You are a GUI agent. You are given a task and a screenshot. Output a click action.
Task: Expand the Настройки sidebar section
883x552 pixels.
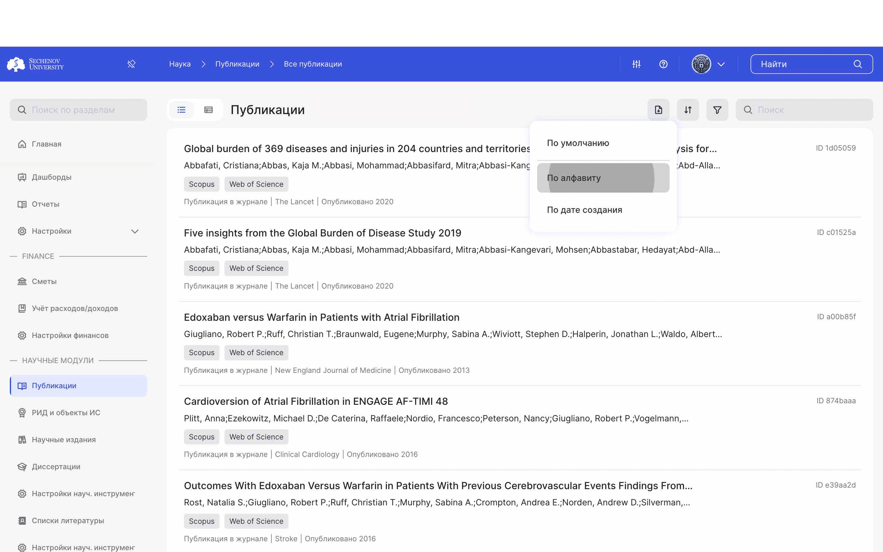click(x=136, y=231)
